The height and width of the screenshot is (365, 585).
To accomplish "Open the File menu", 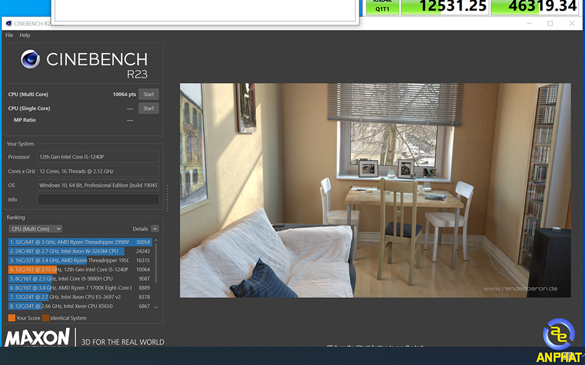I will (9, 35).
